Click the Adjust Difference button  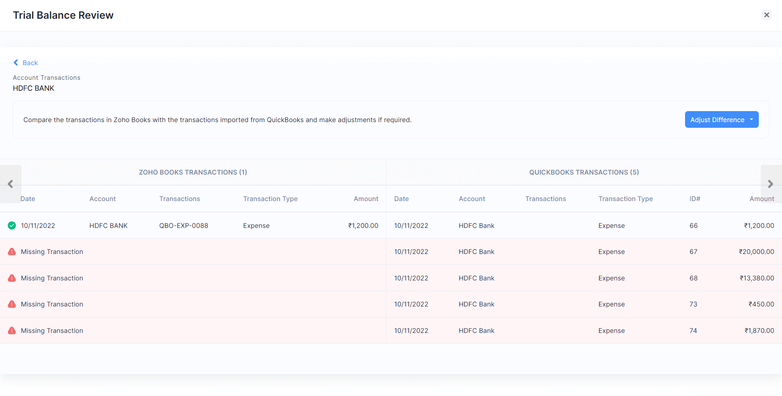pyautogui.click(x=718, y=119)
